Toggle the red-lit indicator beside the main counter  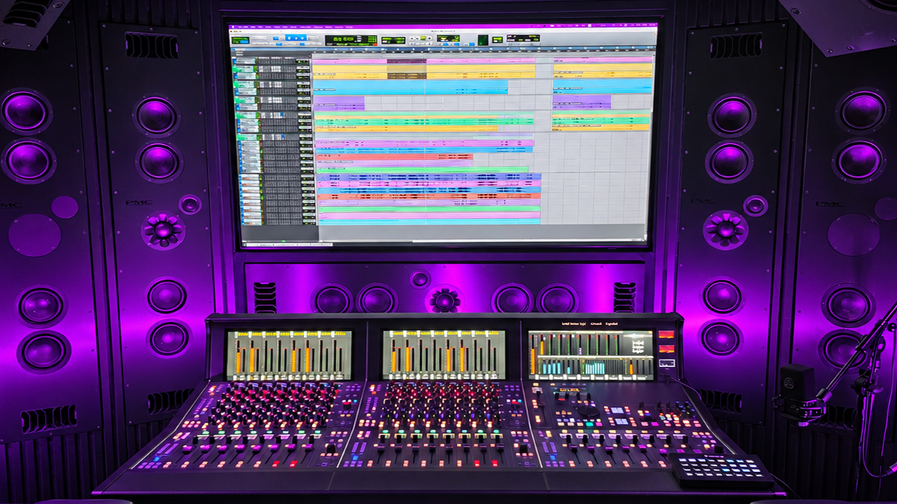click(375, 44)
